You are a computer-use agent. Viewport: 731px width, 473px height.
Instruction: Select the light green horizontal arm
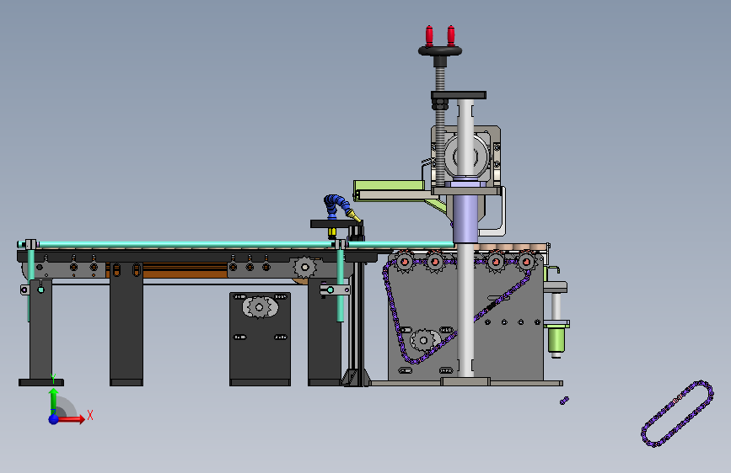pyautogui.click(x=389, y=185)
